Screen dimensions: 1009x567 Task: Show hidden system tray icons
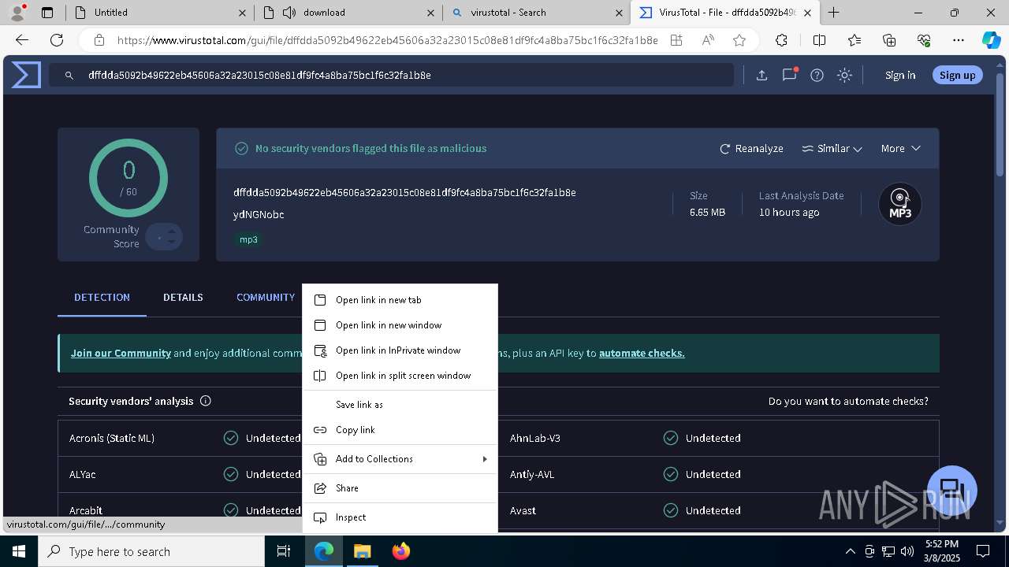tap(850, 551)
